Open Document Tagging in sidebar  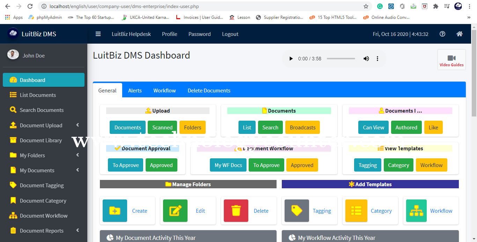tap(44, 185)
